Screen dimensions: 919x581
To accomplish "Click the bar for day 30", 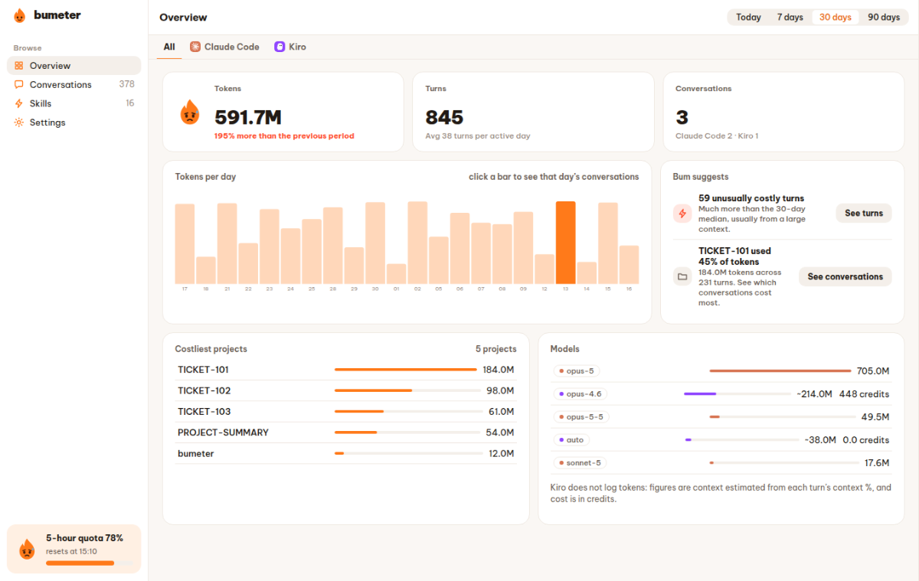I will click(x=375, y=243).
